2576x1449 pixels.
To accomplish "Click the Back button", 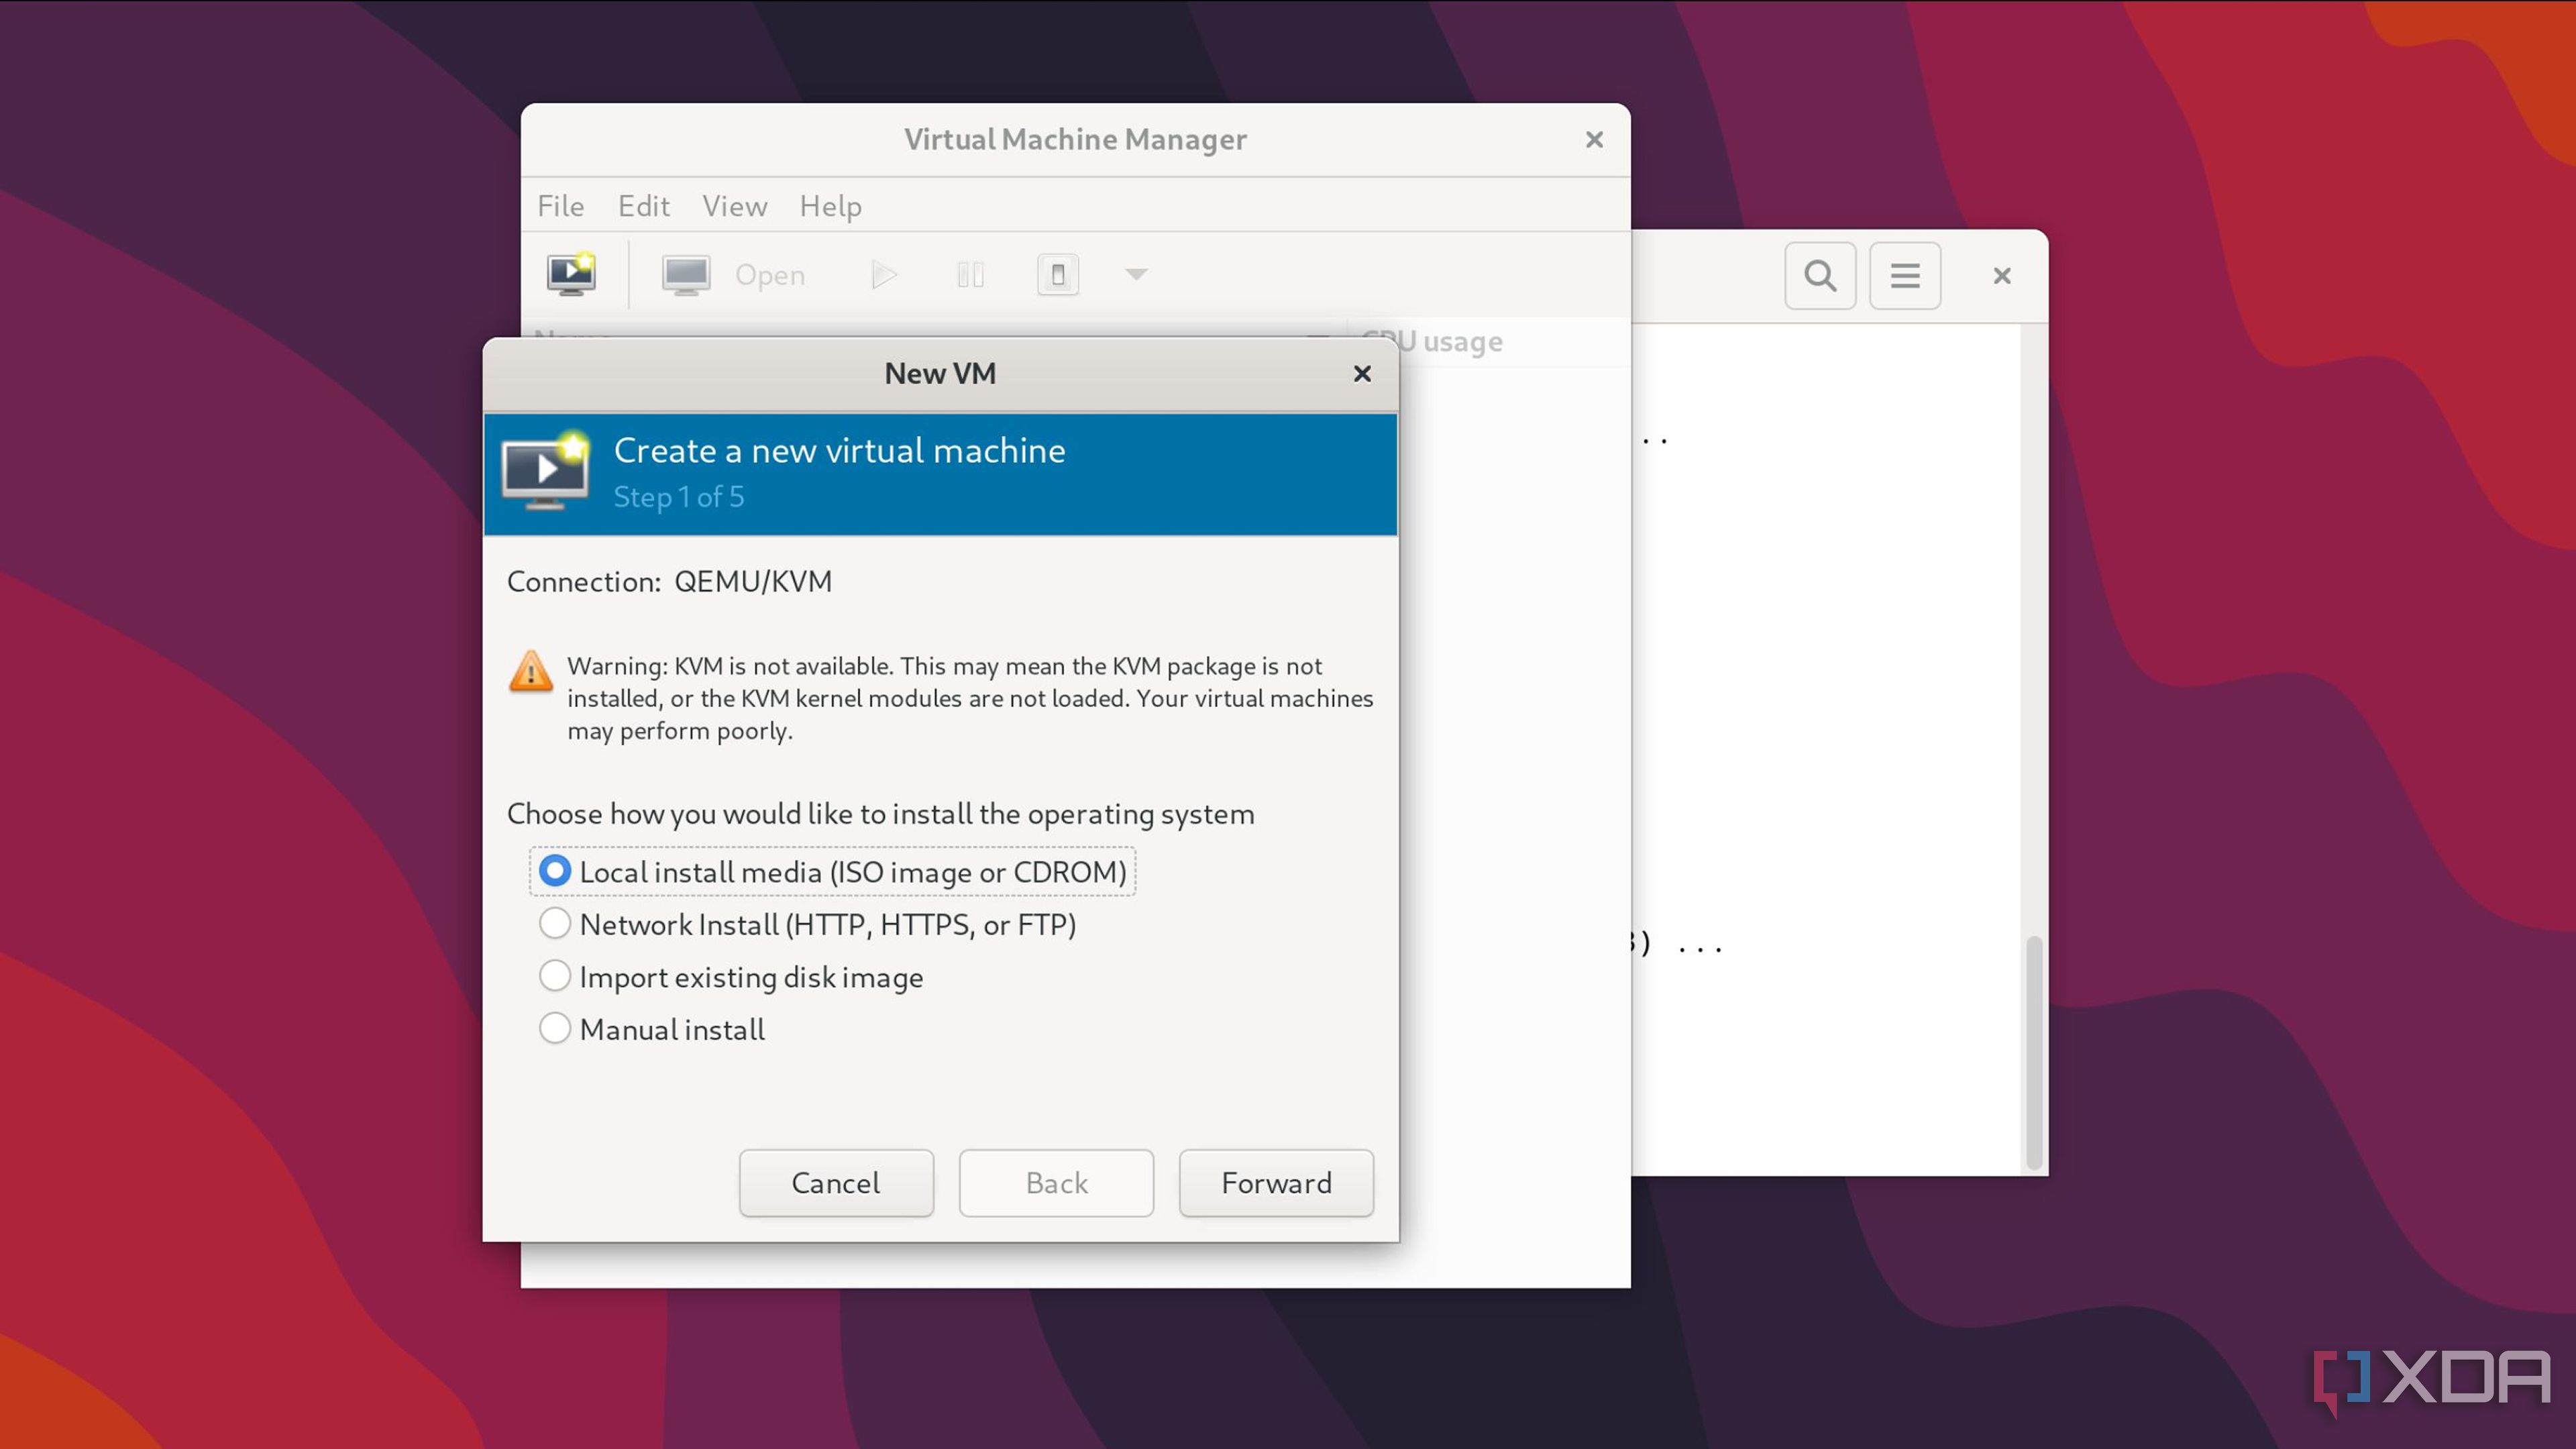I will click(x=1056, y=1183).
